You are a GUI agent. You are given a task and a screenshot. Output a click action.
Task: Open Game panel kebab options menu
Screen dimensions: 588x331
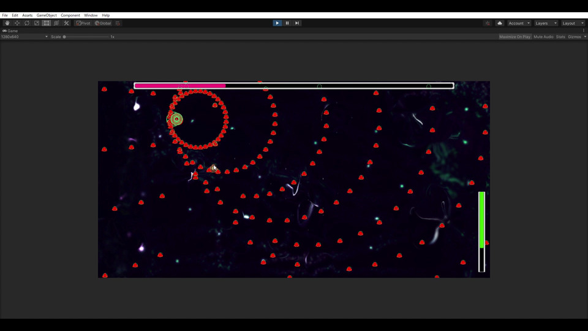pos(584,31)
